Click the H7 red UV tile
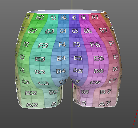This screenshot has height=128, width=138. click(x=95, y=17)
